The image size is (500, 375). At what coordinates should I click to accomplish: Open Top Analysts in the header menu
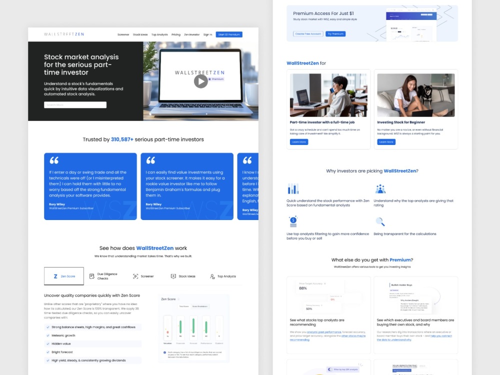pyautogui.click(x=159, y=34)
